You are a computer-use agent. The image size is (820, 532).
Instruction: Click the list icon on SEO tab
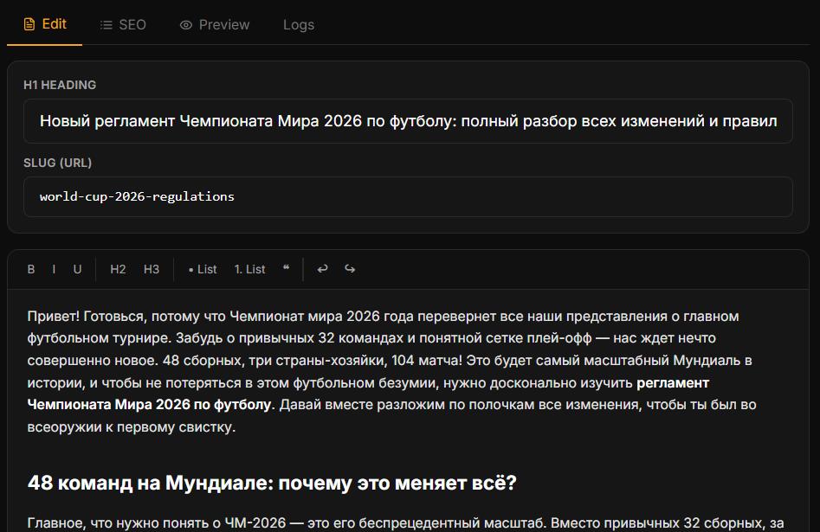(107, 25)
